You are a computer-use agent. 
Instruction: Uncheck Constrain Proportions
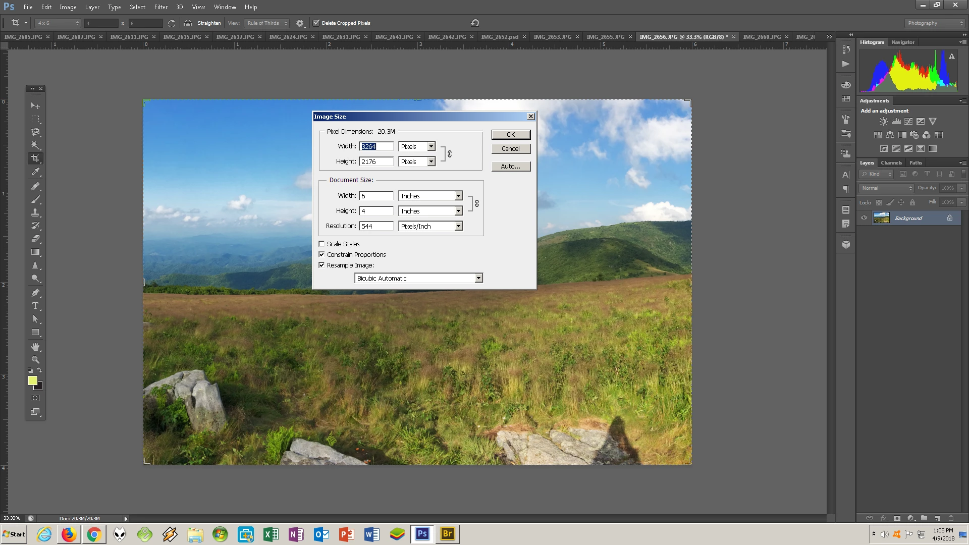click(321, 254)
